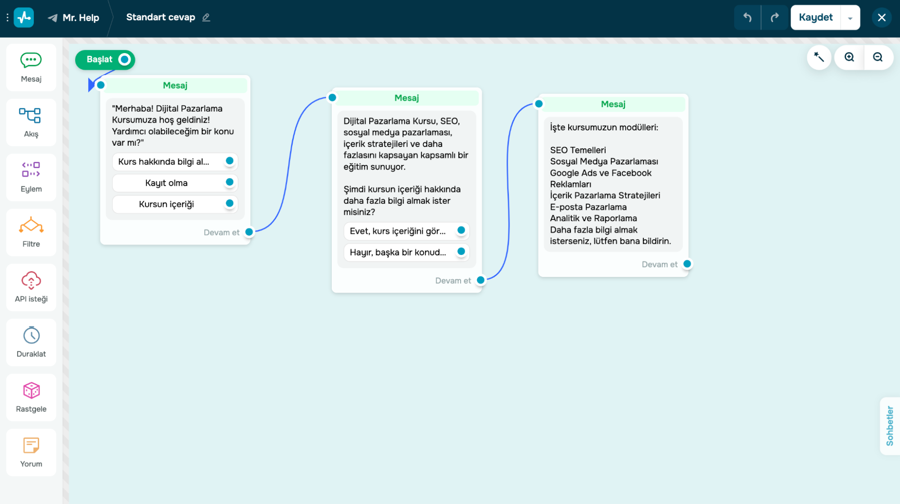Add an Akış flow element
The height and width of the screenshot is (504, 900).
pyautogui.click(x=31, y=122)
